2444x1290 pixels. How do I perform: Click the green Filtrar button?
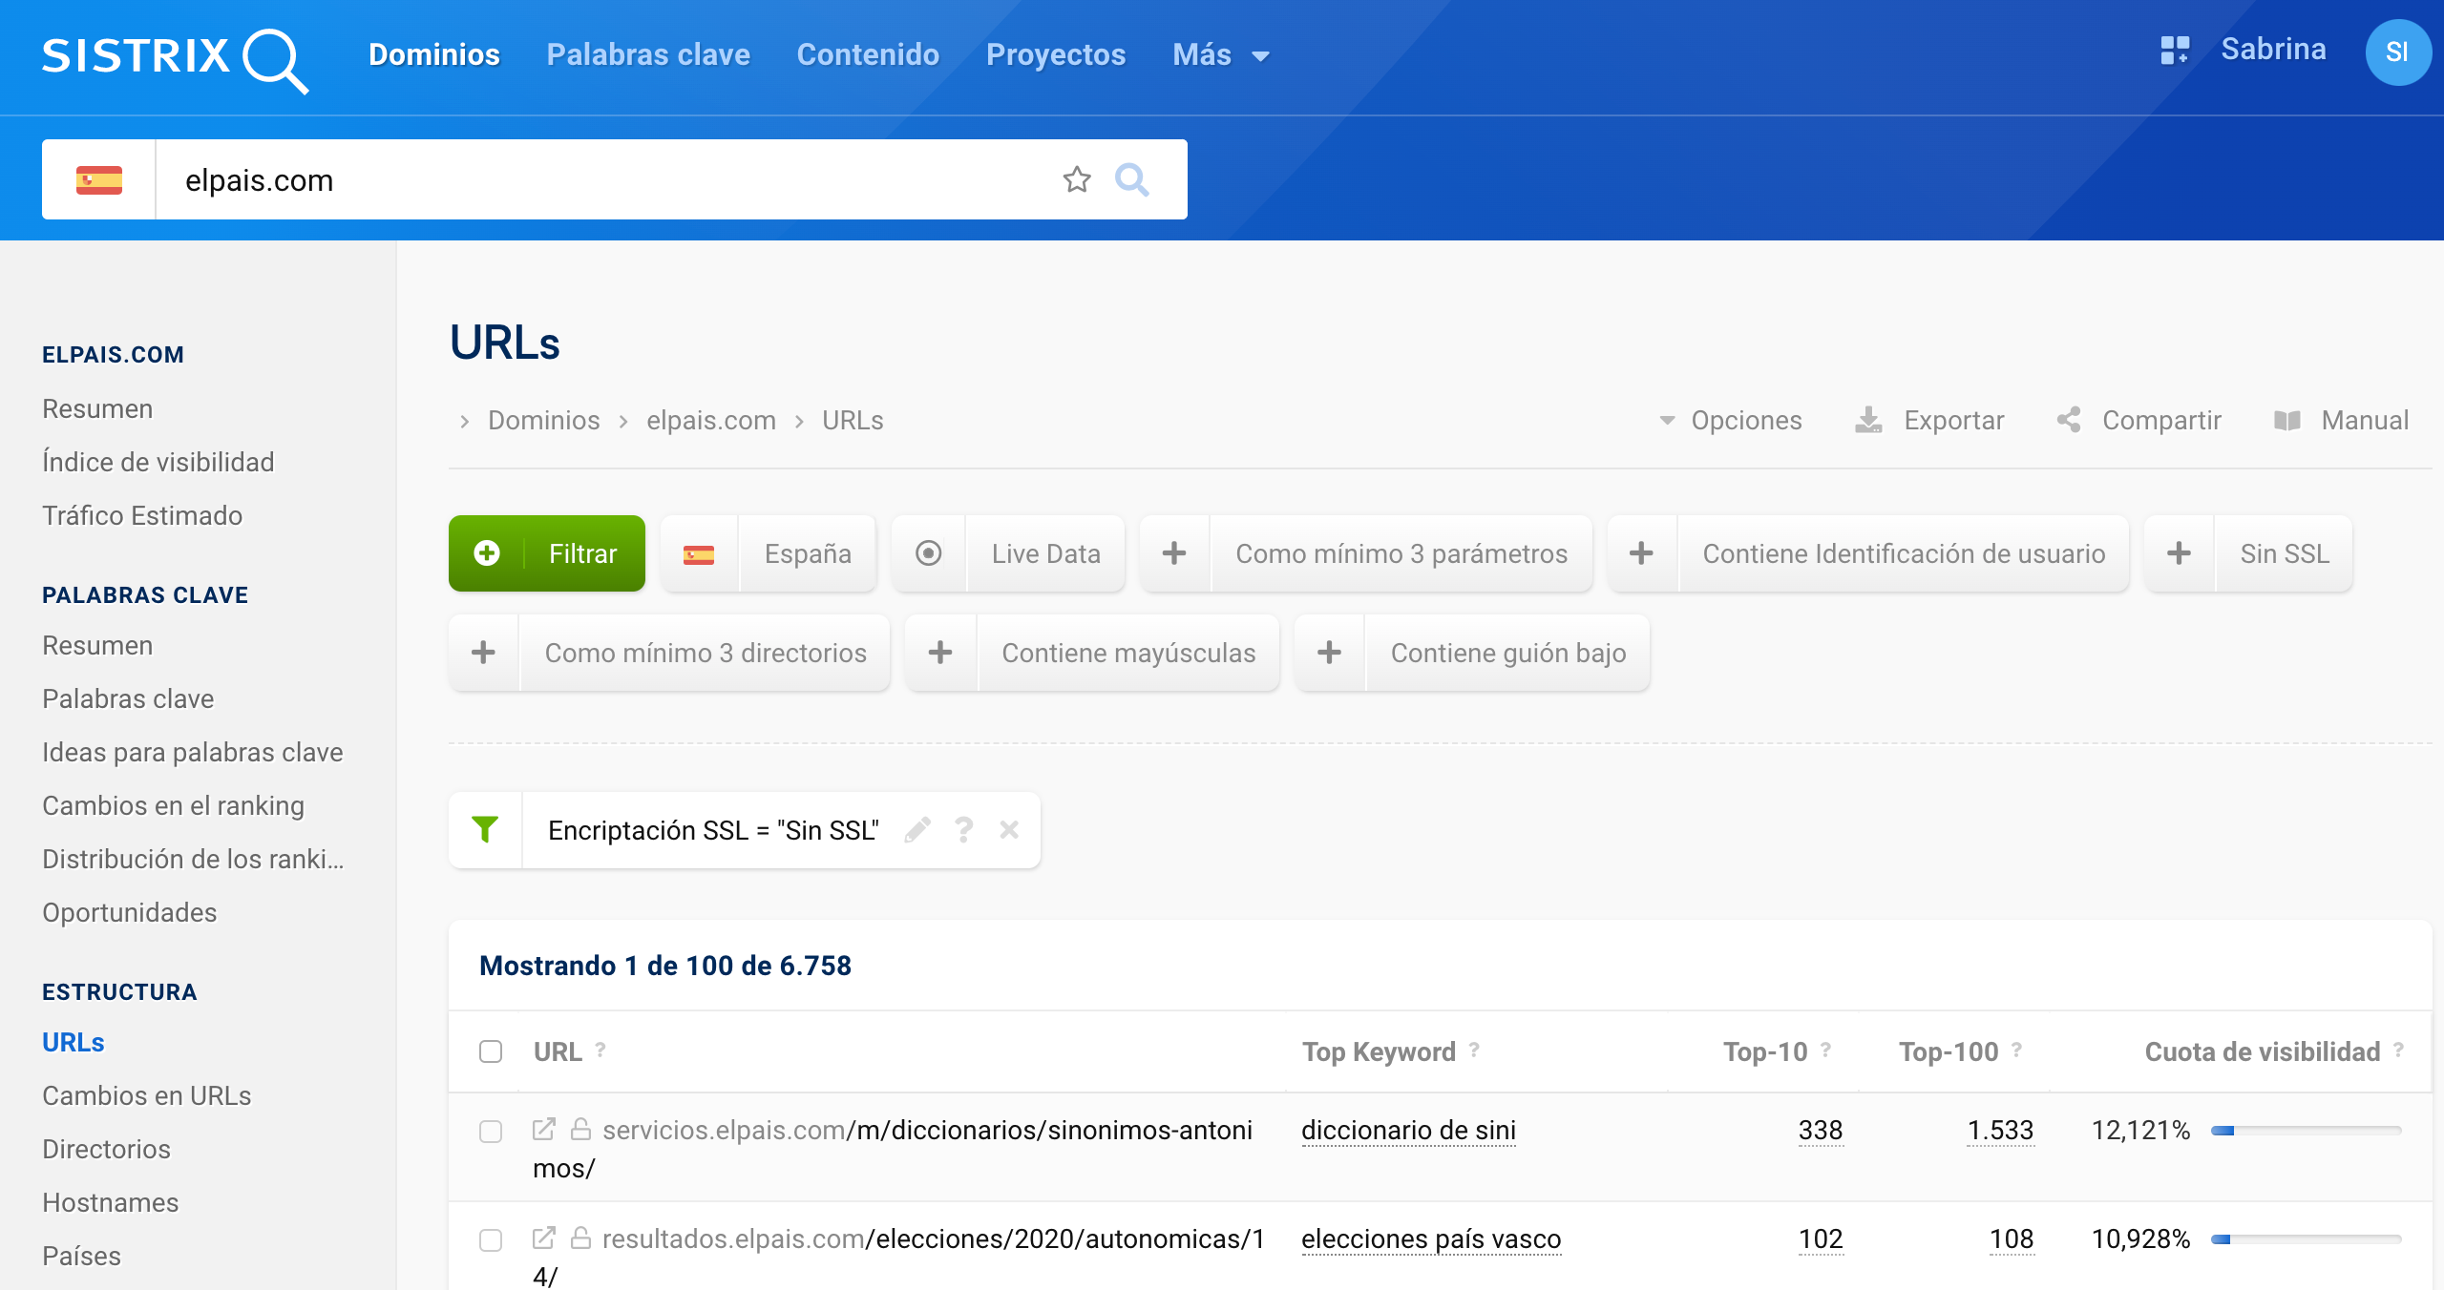click(x=547, y=553)
